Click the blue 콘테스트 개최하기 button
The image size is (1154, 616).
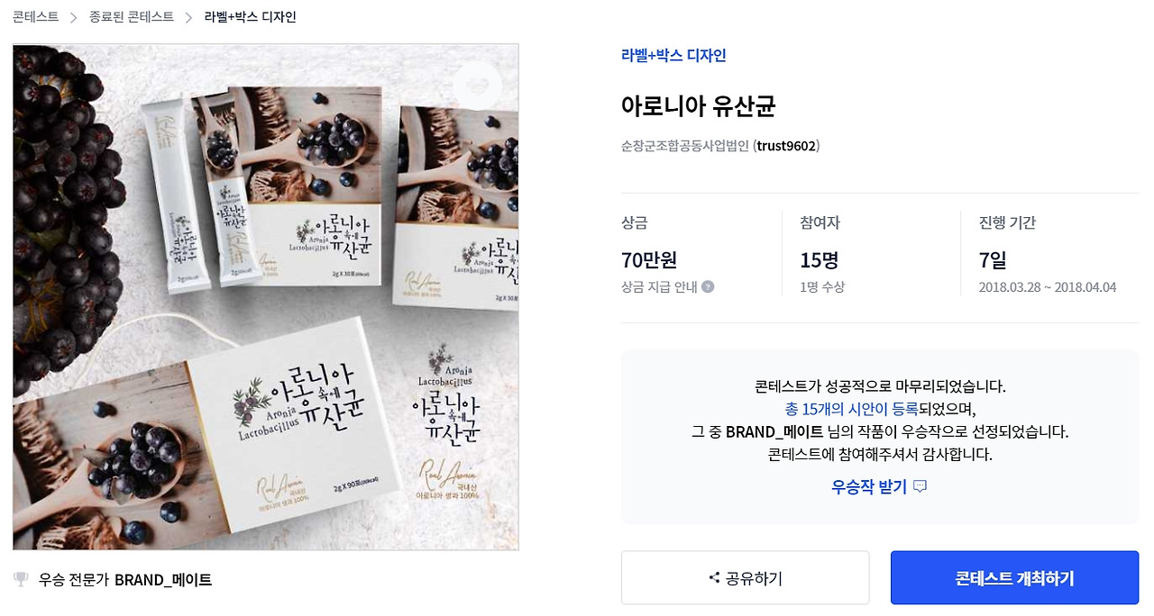[x=1014, y=578]
